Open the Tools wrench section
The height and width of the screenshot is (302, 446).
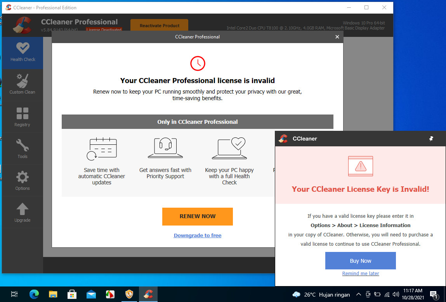tap(22, 149)
